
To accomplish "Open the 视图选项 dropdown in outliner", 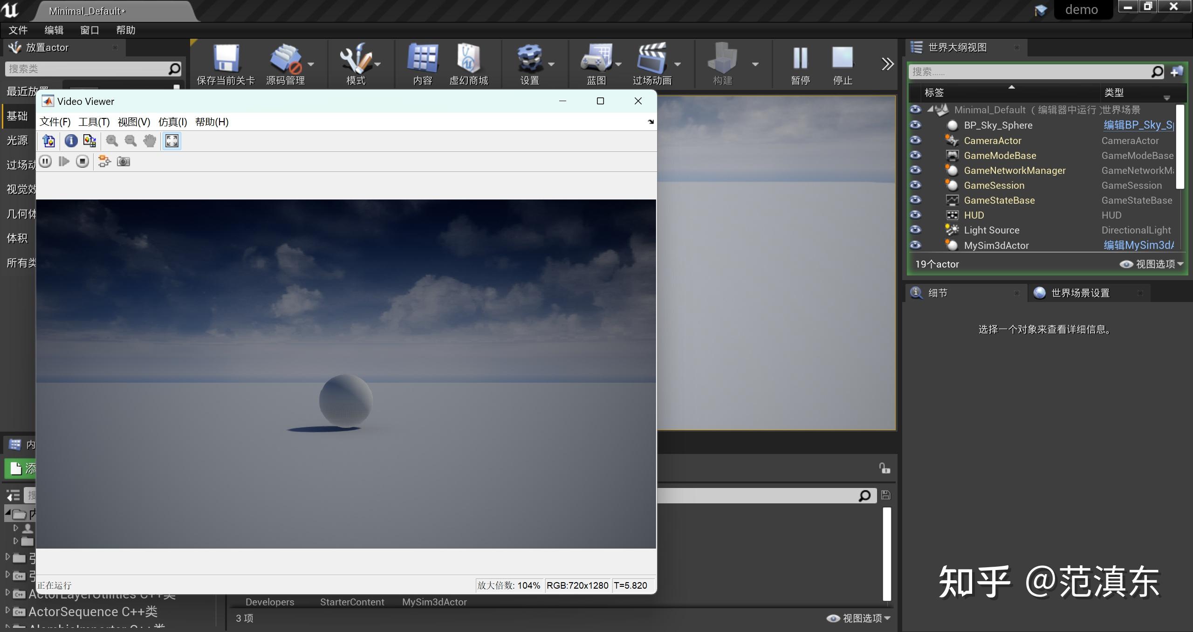I will click(1156, 264).
